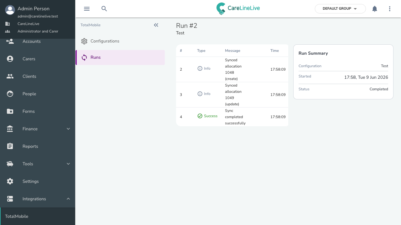
Task: Click the started date '17:58, Tue 9 Jun 2026'
Action: [366, 77]
